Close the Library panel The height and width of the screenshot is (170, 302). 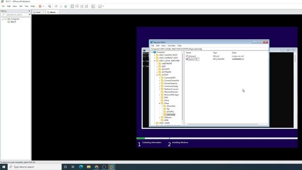coord(29,11)
